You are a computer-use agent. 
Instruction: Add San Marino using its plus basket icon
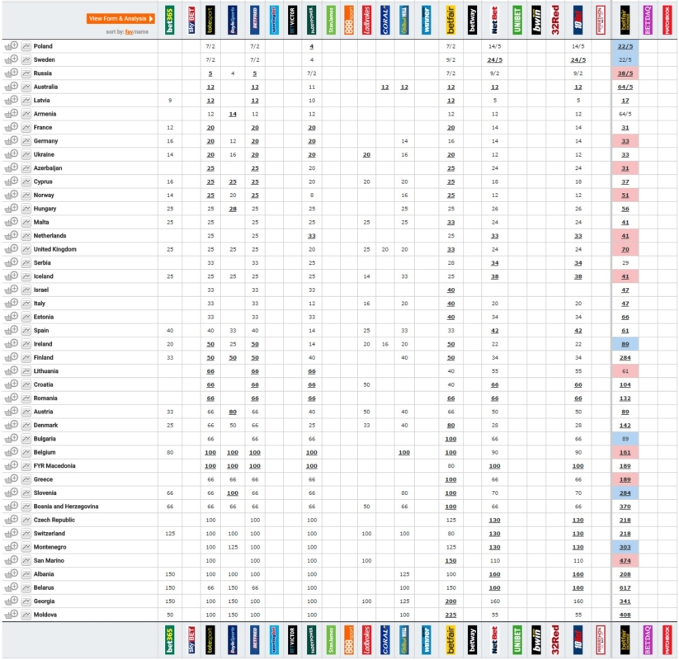pyautogui.click(x=12, y=560)
